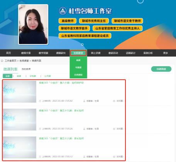
Task: Select 微课 in the green dropdown menu
Action: [x=78, y=60]
